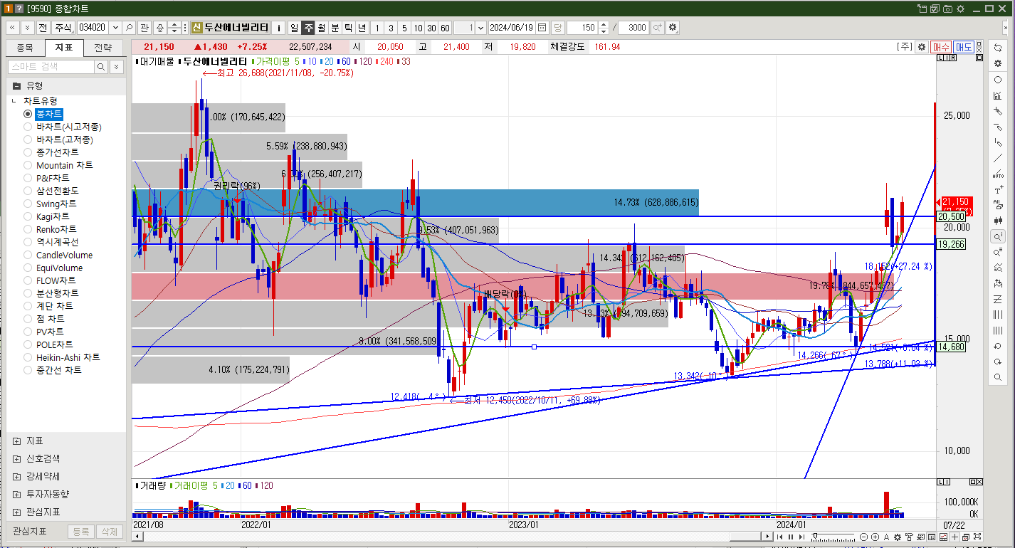
Task: Toggle the crosshair plus icon at bottom
Action: pyautogui.click(x=954, y=537)
